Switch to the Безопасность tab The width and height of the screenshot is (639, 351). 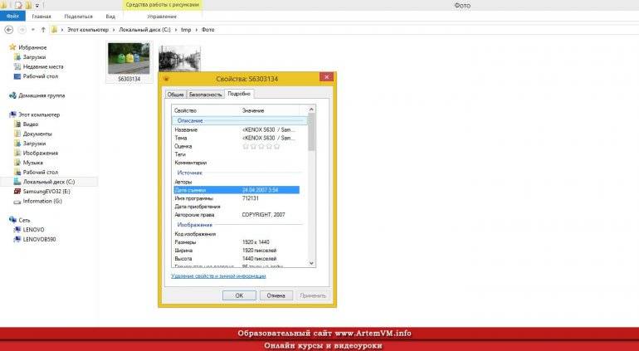[x=204, y=95]
